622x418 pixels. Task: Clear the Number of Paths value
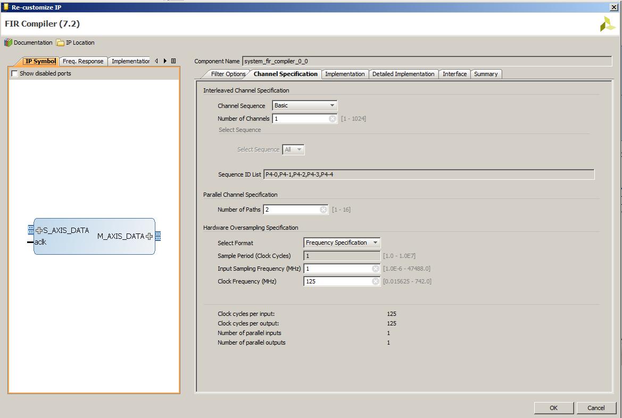point(324,210)
